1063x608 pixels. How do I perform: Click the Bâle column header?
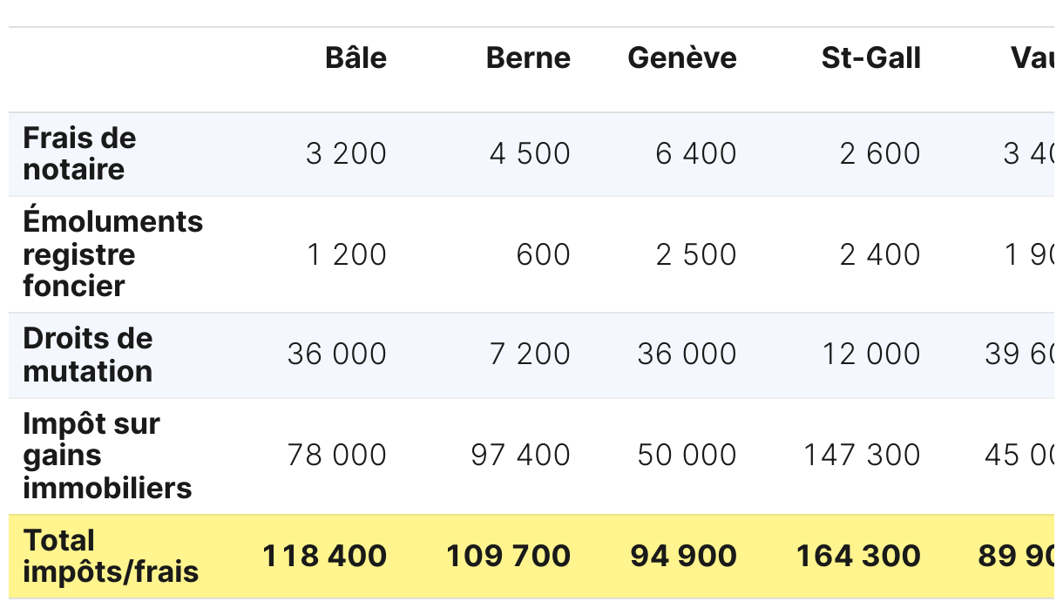(x=355, y=58)
